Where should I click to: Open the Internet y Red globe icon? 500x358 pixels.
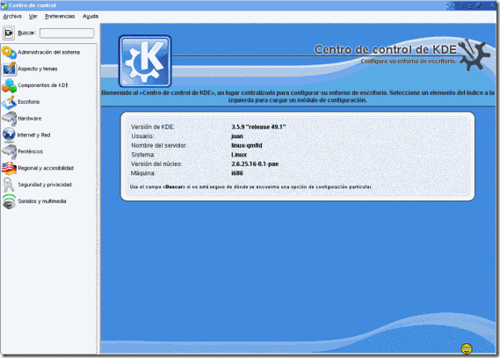(9, 135)
